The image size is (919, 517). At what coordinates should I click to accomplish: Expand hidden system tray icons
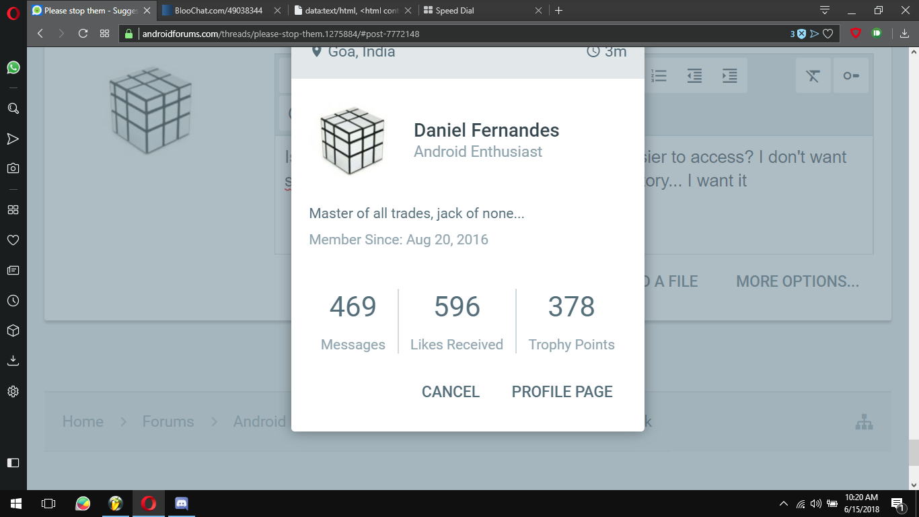click(783, 504)
